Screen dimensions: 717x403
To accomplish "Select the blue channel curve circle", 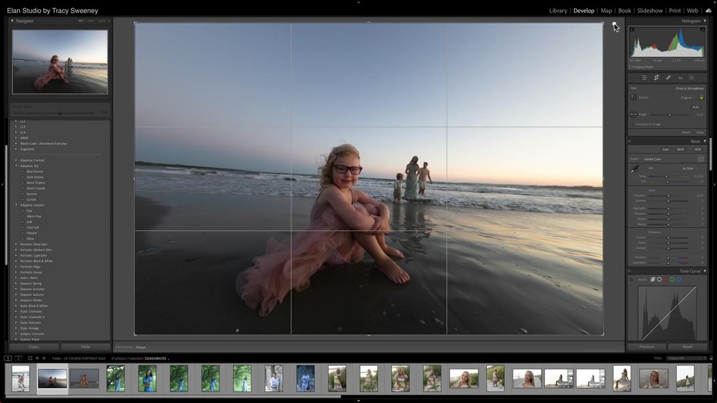I will (x=679, y=280).
